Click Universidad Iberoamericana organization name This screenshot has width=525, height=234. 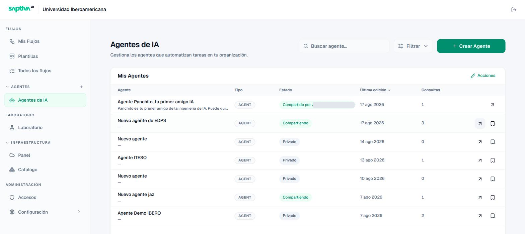point(74,9)
